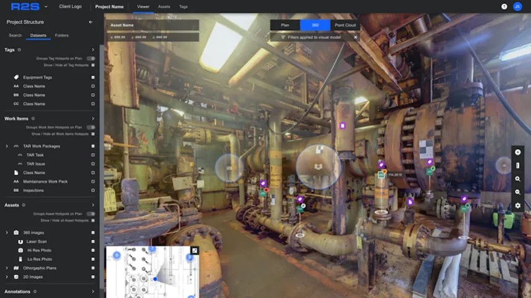Click the zoom out magnifier icon
This screenshot has height=298, width=531.
517,192
